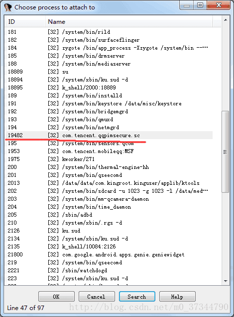Click the IDA icon in the title bar
The image size is (234, 317).
pyautogui.click(x=8, y=7)
